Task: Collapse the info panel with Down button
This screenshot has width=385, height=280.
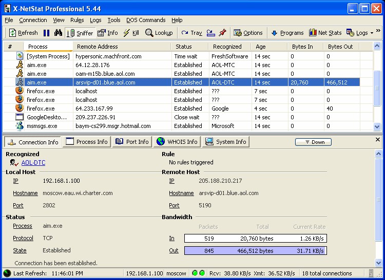Action: click(x=313, y=142)
